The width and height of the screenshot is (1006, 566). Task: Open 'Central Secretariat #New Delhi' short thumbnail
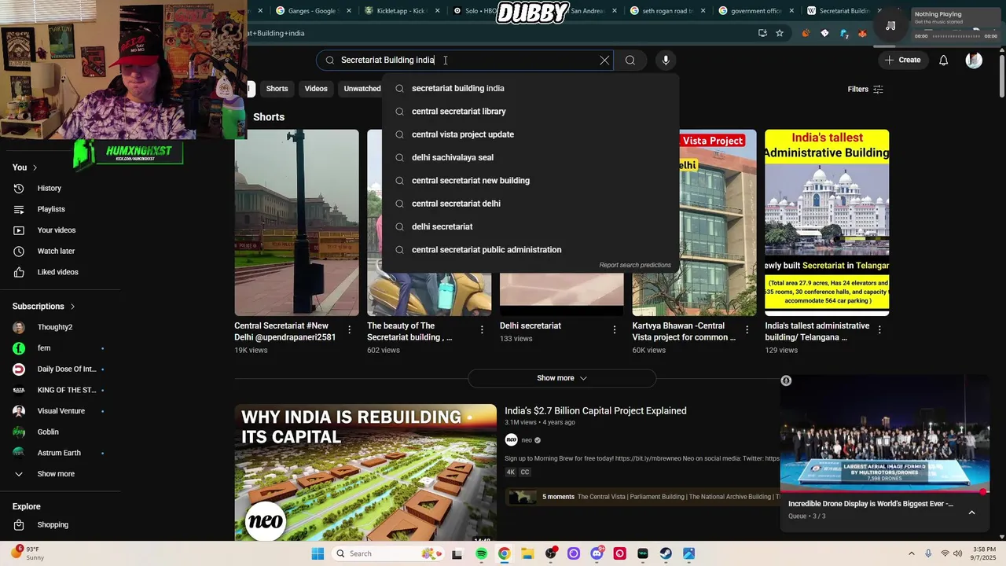click(296, 222)
